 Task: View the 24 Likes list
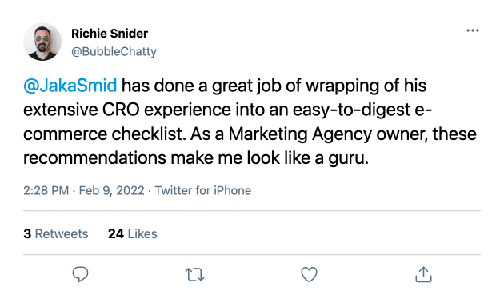pos(133,233)
